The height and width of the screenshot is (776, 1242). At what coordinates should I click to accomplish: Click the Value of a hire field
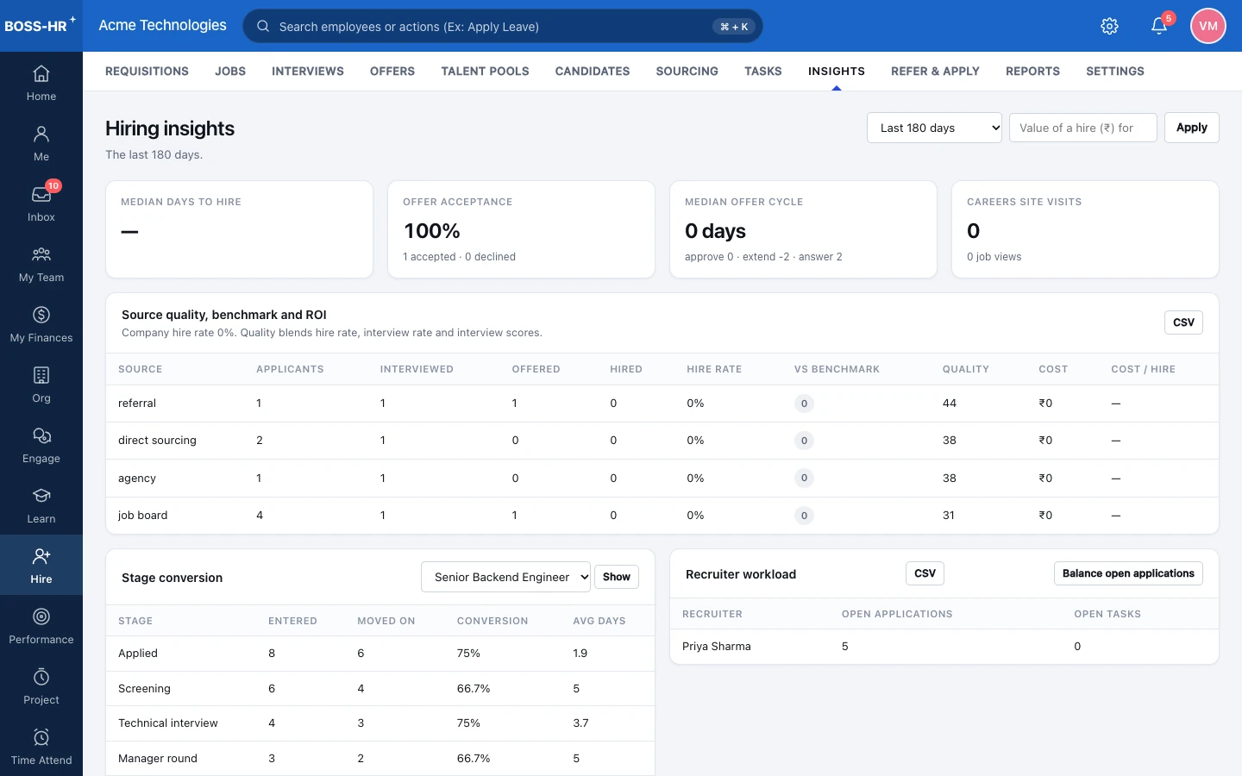(1082, 128)
